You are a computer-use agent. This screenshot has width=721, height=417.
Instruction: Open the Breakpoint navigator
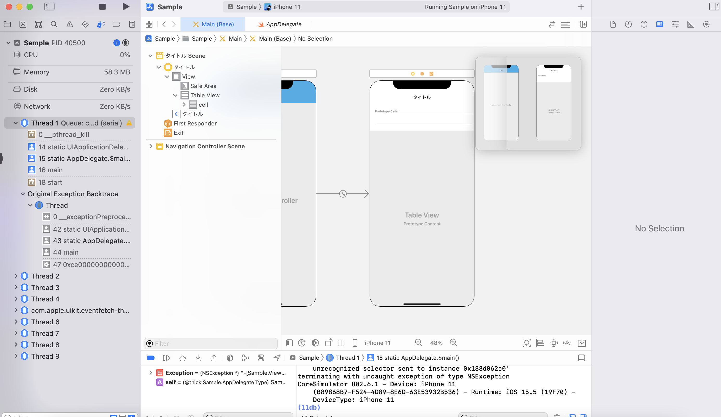(x=117, y=24)
